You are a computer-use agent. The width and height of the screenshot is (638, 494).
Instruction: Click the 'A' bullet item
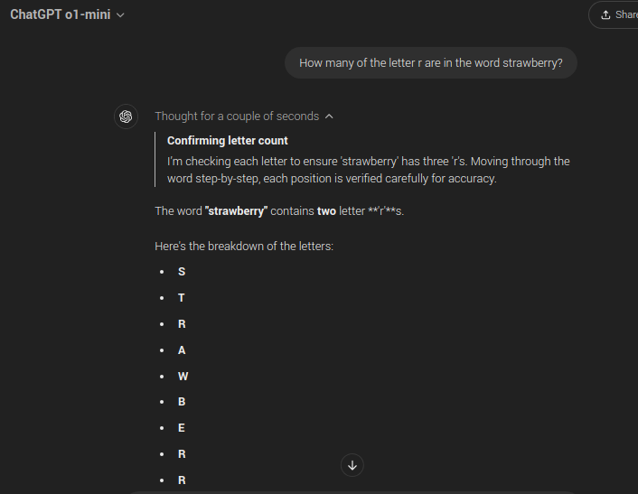coord(182,350)
